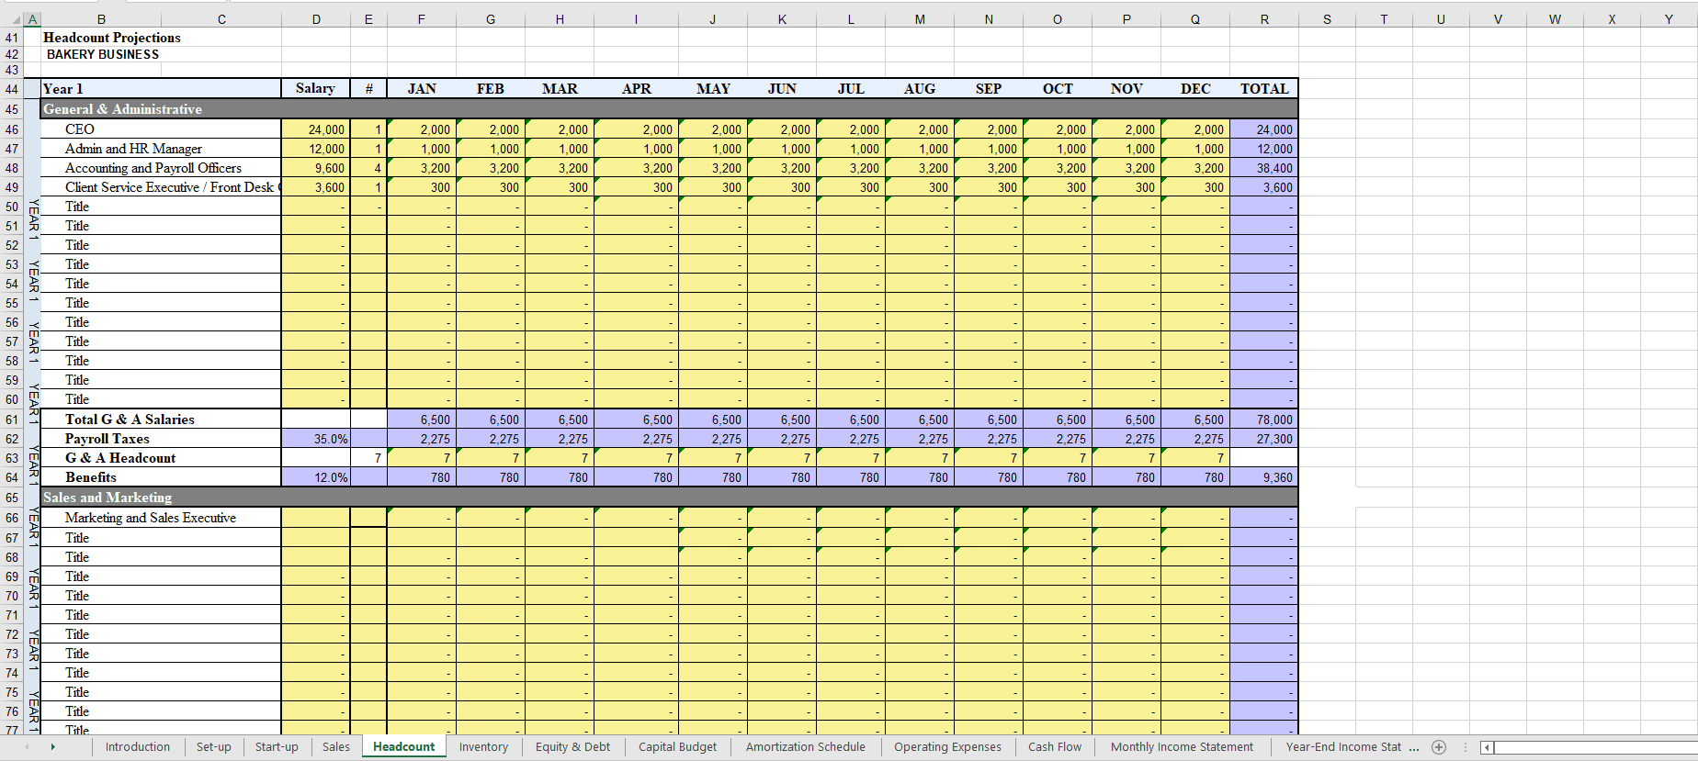Select row 61 header
Screen dimensions: 1698x761
[12, 420]
